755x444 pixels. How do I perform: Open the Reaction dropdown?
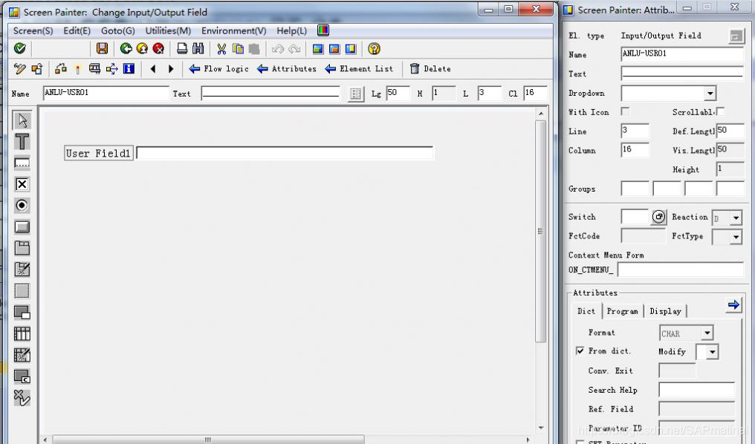[736, 218]
